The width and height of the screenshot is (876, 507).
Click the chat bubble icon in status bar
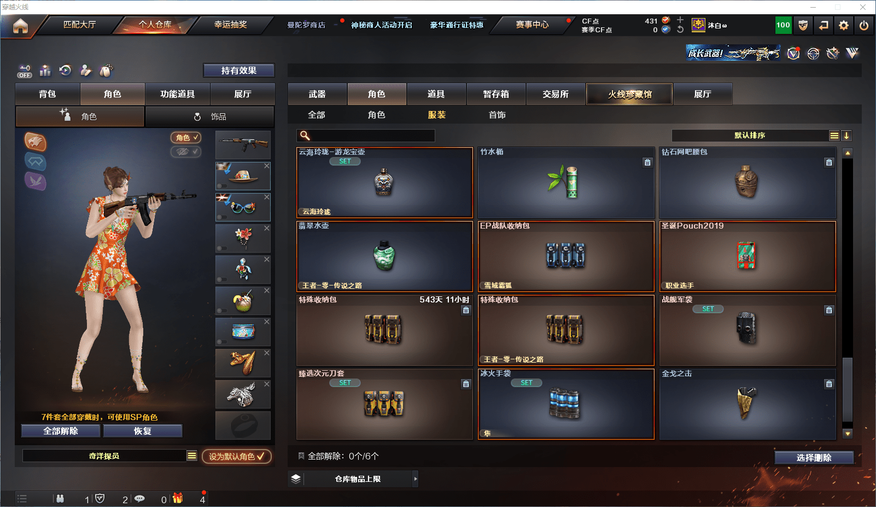[139, 499]
